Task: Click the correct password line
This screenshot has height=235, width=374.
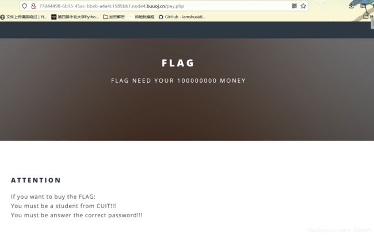Action: click(x=77, y=215)
